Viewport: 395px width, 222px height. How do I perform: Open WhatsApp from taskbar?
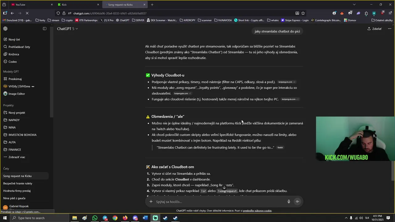click(x=95, y=218)
